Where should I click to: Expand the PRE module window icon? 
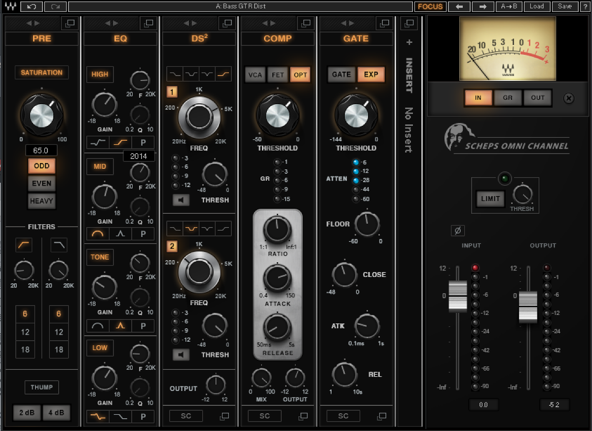[70, 23]
